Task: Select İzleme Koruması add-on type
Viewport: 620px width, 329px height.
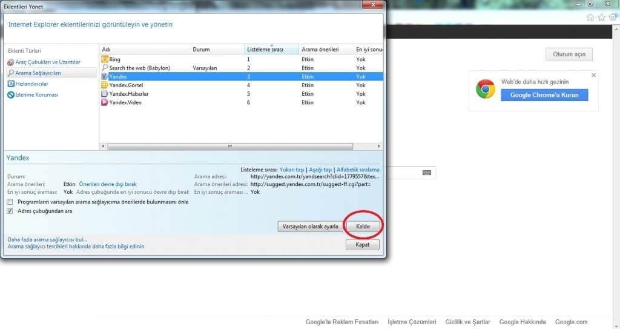Action: click(36, 95)
